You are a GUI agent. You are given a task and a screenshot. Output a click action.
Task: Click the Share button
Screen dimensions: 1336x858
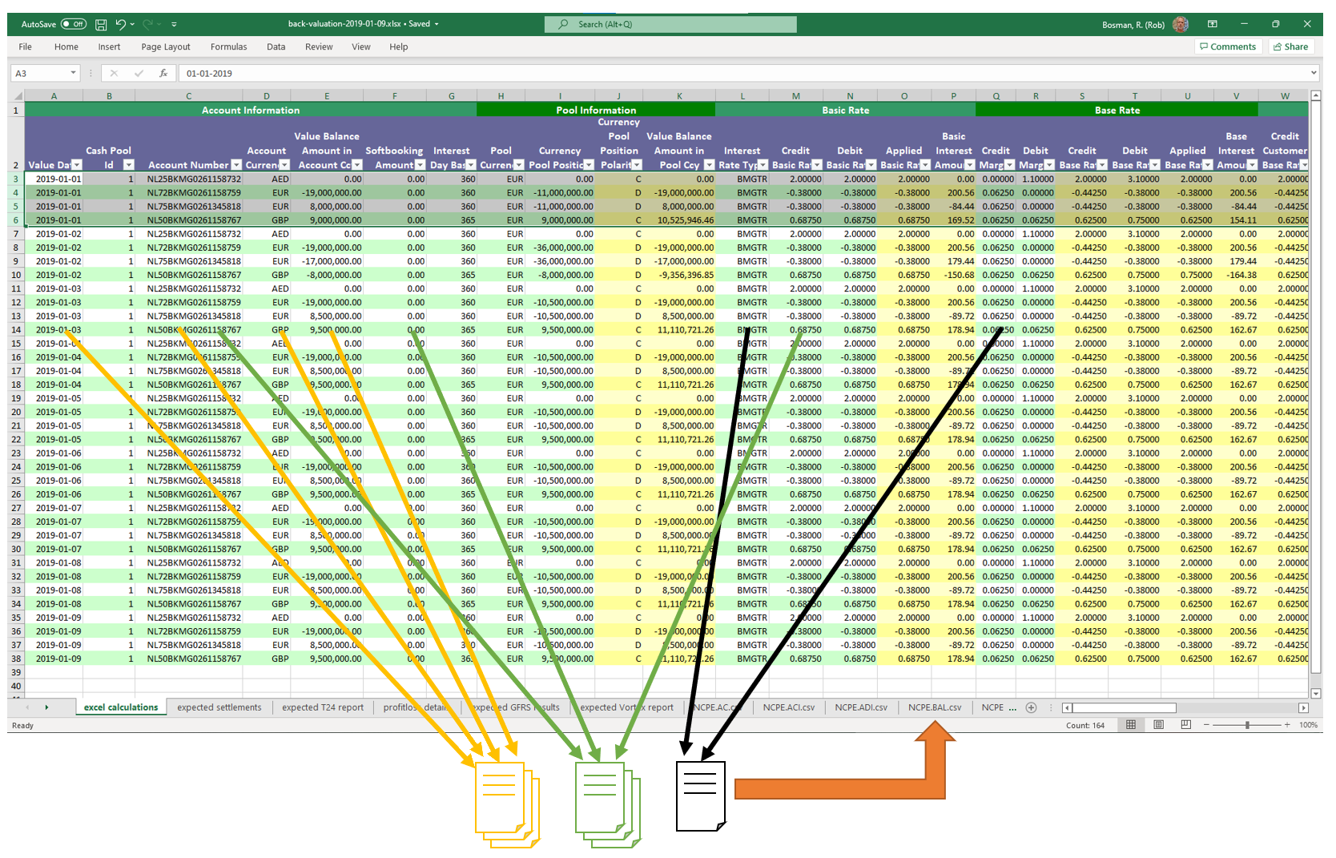(x=1290, y=46)
